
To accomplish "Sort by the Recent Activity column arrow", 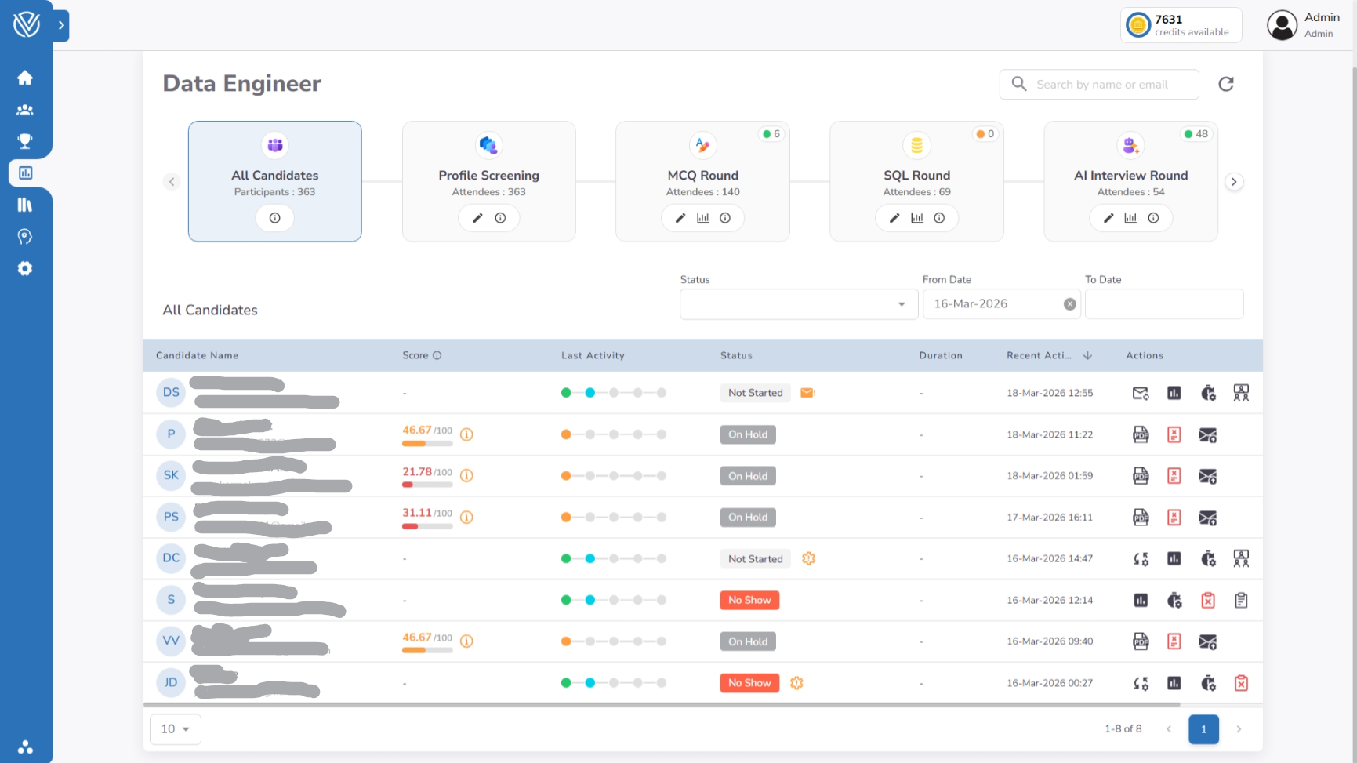I will click(x=1087, y=355).
